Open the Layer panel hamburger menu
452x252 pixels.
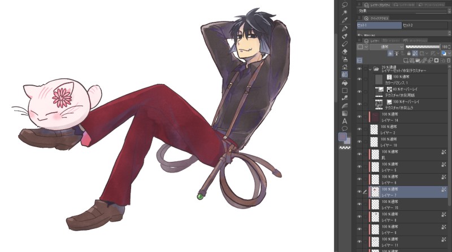[x=359, y=41]
